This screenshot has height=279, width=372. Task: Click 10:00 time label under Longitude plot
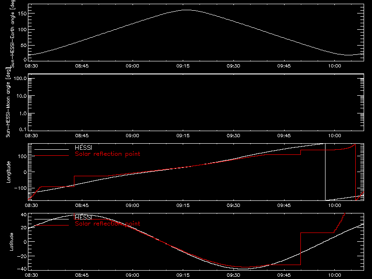point(334,205)
